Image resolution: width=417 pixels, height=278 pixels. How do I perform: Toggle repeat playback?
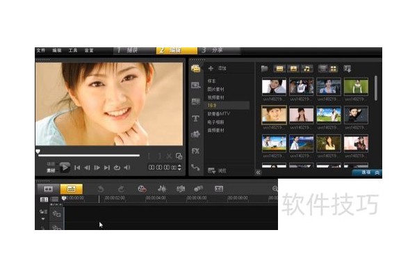pos(117,167)
